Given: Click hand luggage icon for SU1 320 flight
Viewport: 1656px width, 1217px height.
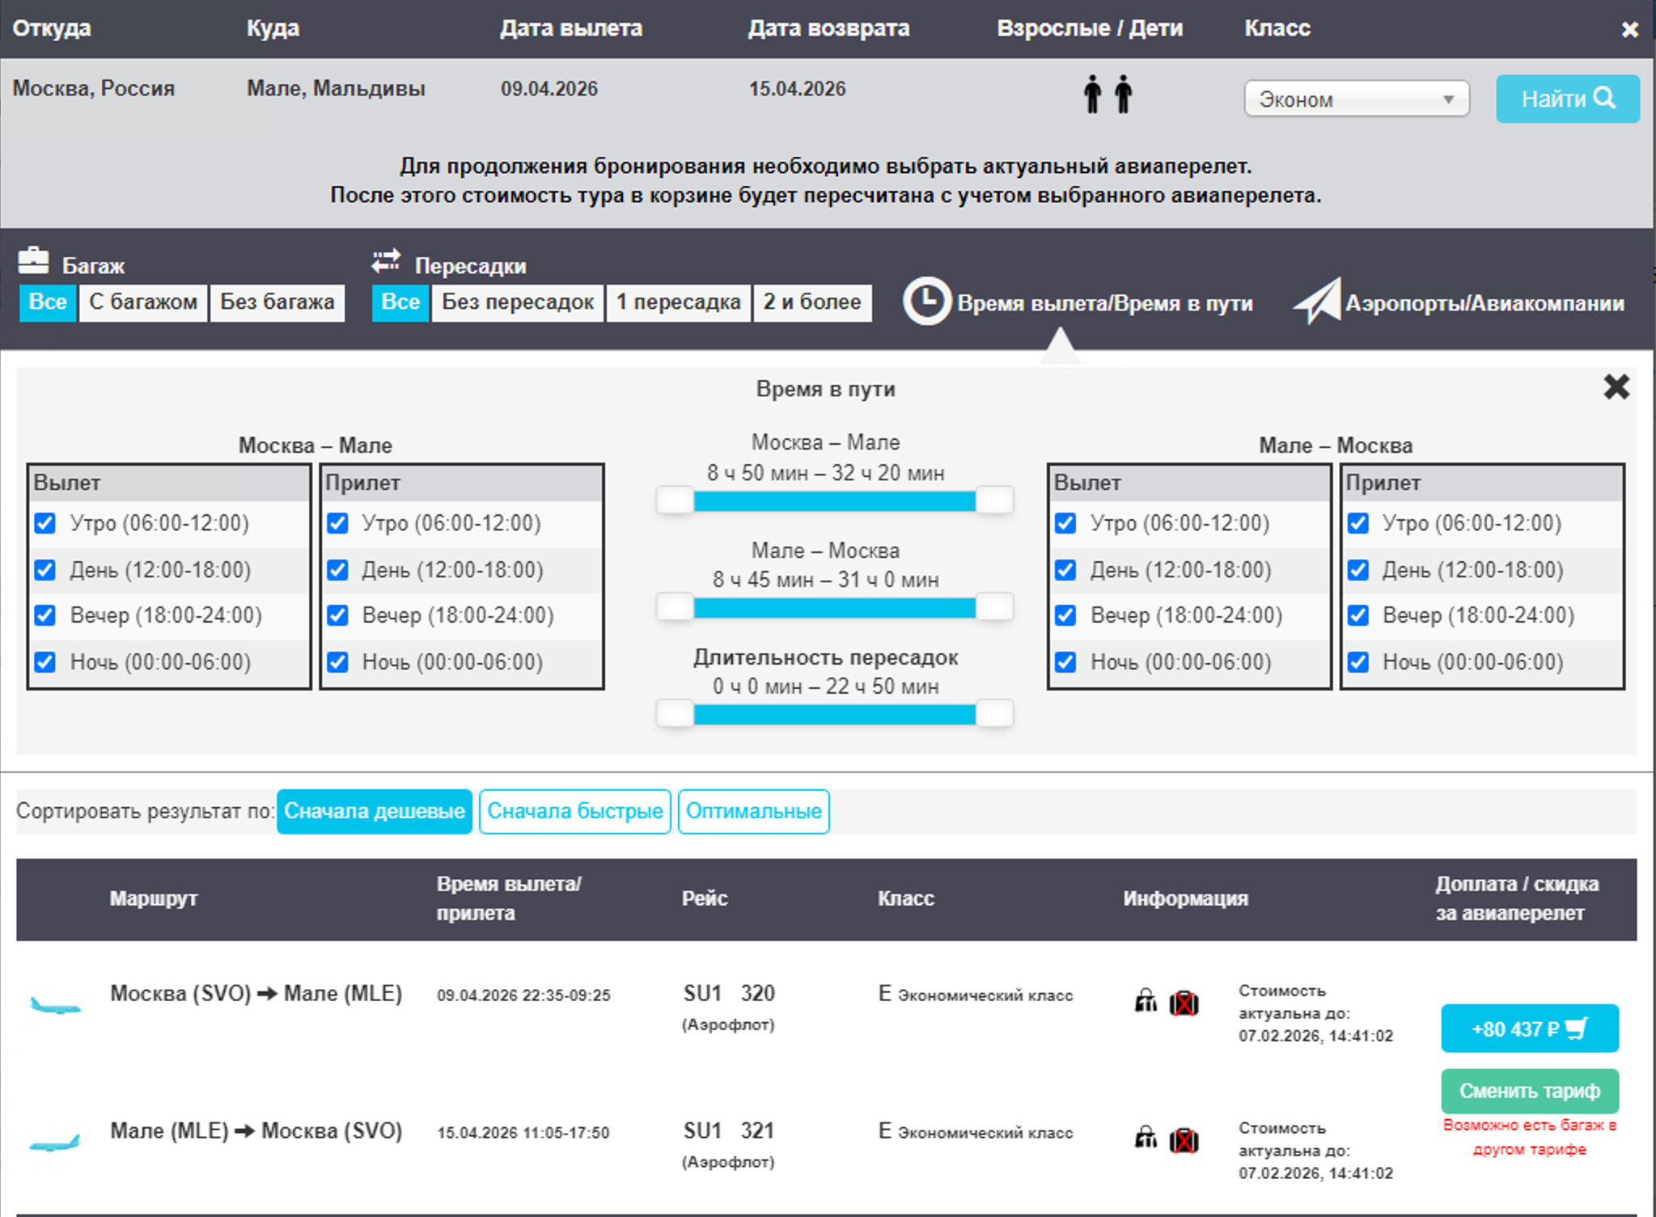Looking at the screenshot, I should point(1146,1002).
